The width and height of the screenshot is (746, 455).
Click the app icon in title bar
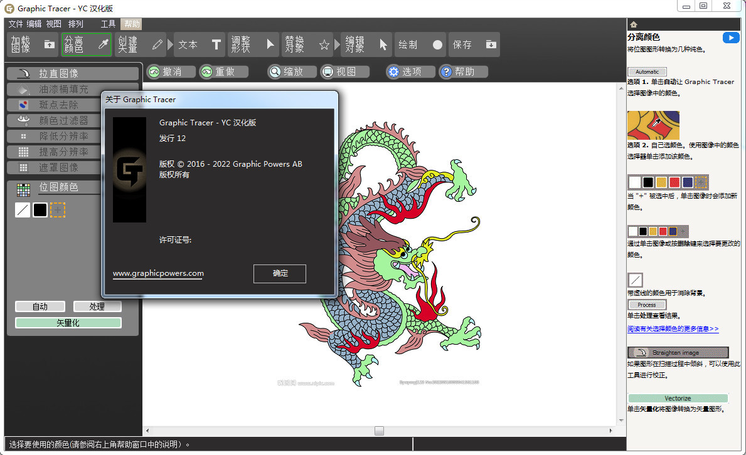tap(9, 9)
